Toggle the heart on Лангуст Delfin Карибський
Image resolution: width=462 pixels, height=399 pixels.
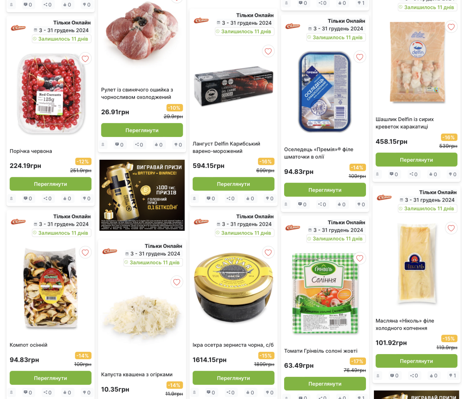(x=268, y=51)
